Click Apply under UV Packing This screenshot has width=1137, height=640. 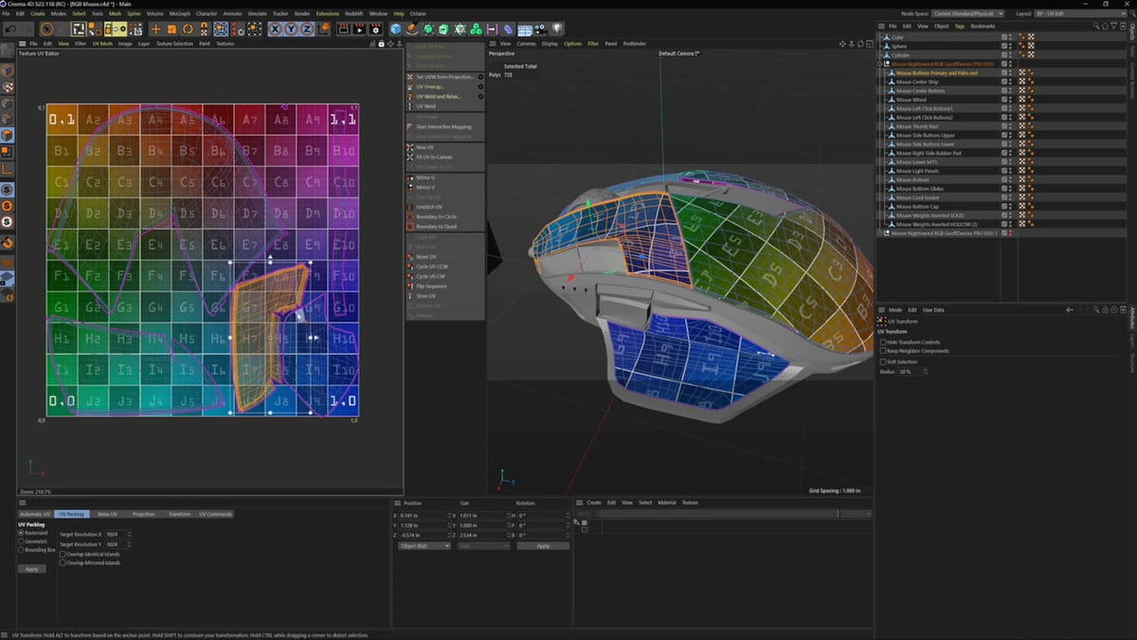tap(31, 569)
